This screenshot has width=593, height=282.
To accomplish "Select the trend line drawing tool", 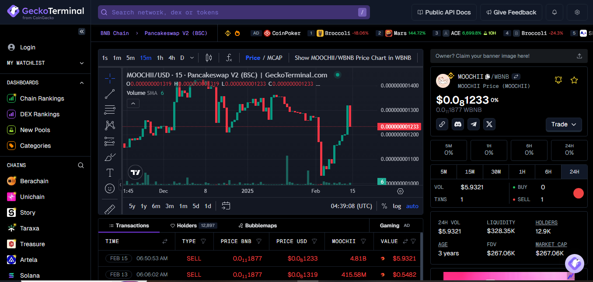I will tap(110, 94).
